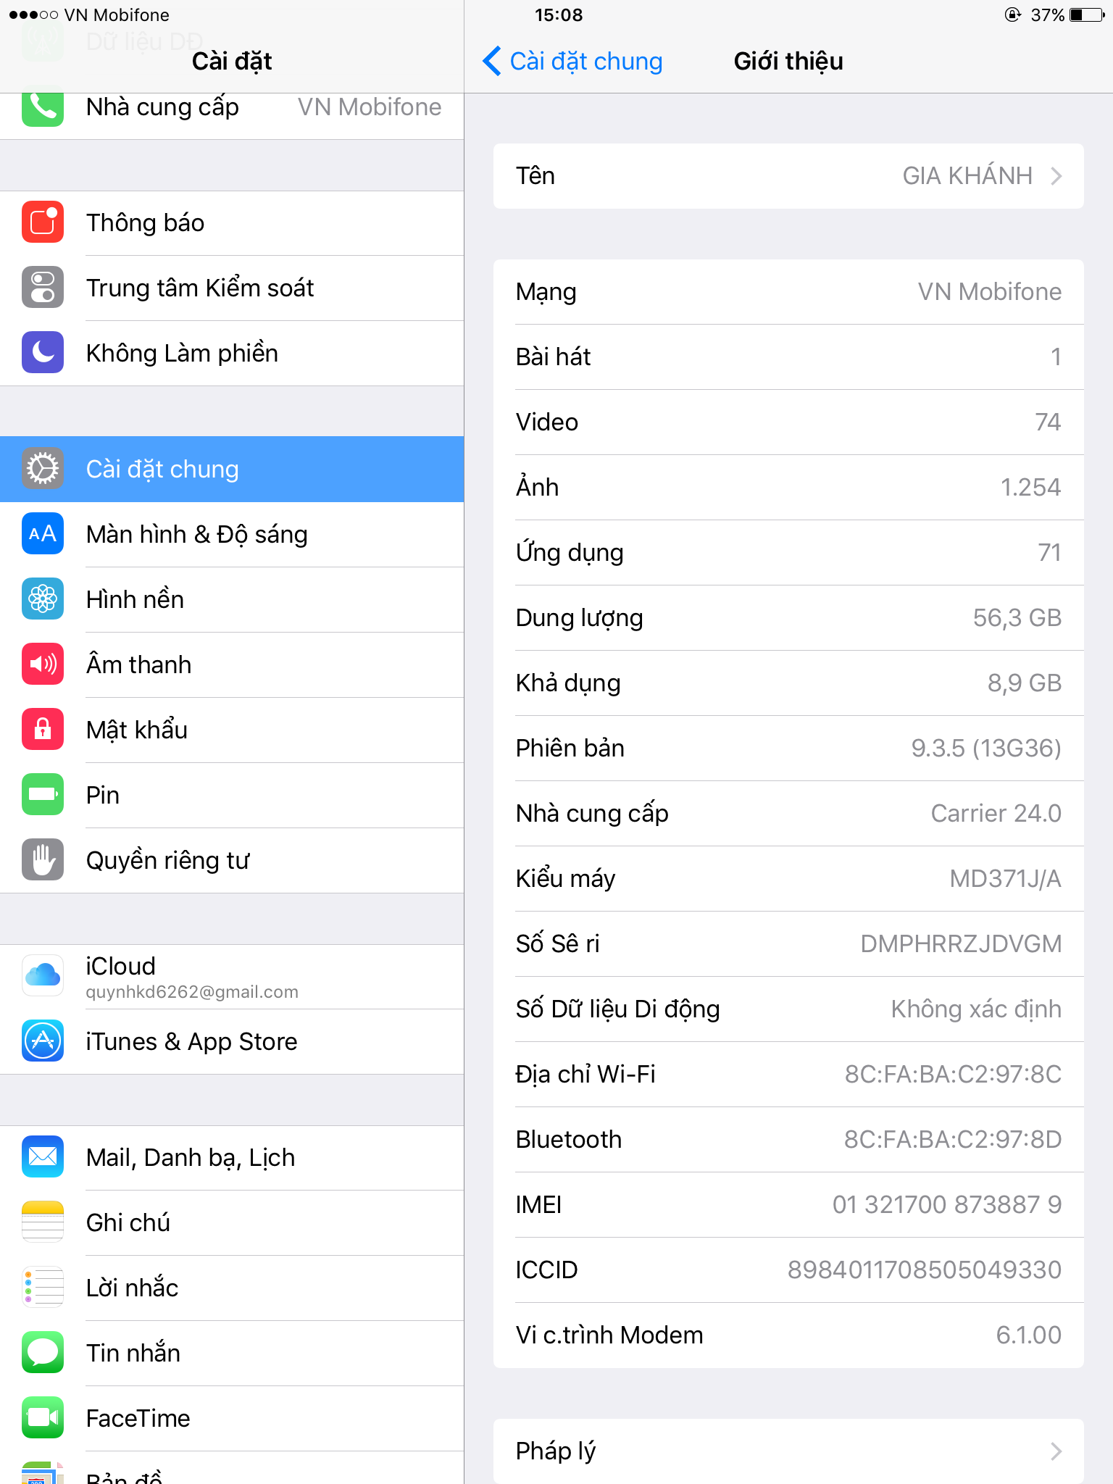
Task: Tap the Quyền riêng tư hand icon
Action: point(43,860)
